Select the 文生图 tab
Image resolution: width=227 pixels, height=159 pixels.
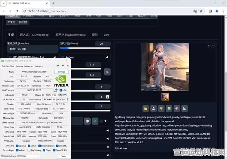point(11,22)
